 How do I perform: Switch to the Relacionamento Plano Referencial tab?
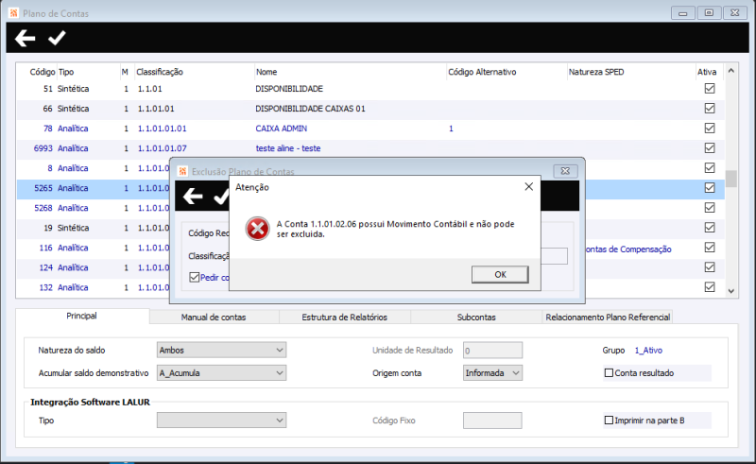point(608,317)
